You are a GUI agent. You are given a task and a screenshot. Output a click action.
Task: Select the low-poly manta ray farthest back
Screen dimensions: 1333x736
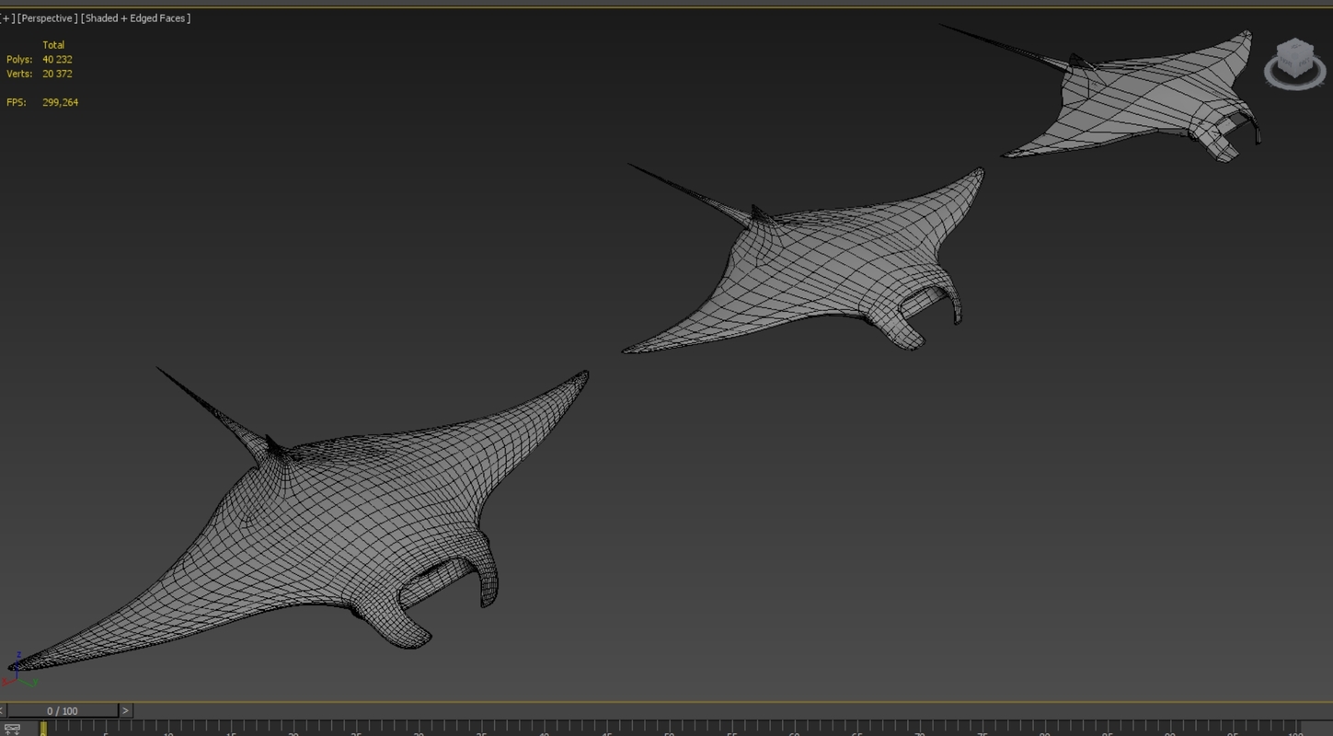[x=1150, y=101]
